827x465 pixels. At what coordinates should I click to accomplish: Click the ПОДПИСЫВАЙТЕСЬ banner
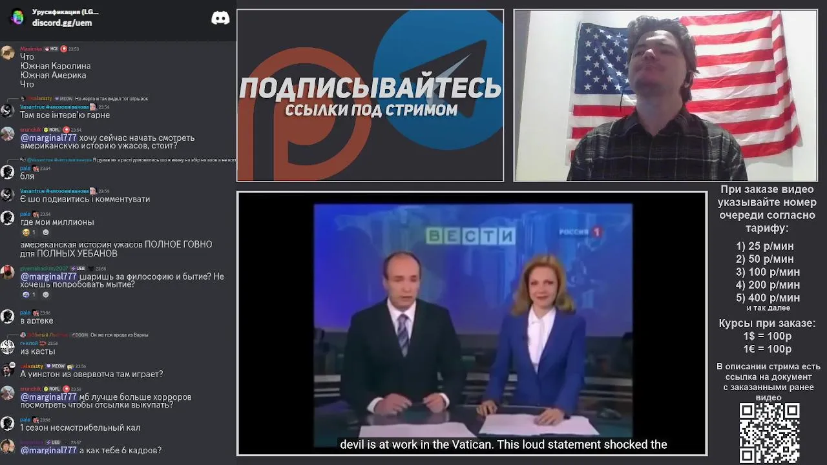(370, 88)
